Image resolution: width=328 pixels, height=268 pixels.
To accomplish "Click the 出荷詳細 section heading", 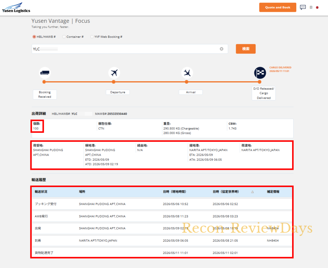I will pos(39,114).
